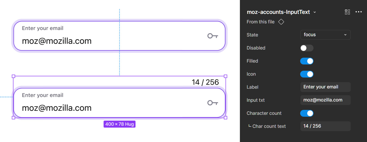Switch off the Icon property toggle
The width and height of the screenshot is (367, 142).
(307, 74)
